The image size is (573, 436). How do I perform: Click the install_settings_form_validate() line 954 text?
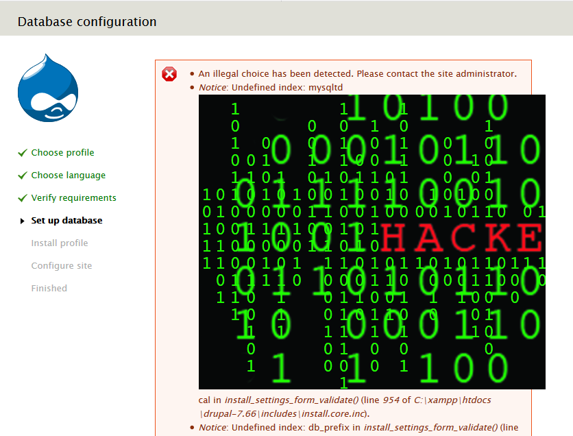[312, 400]
